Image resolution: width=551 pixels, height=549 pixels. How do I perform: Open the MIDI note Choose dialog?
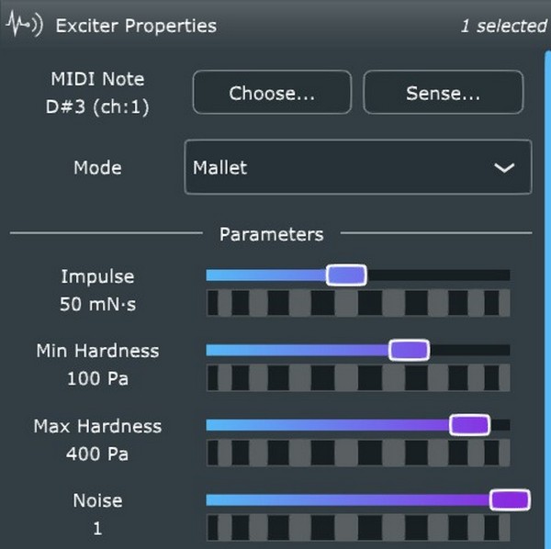coord(271,93)
